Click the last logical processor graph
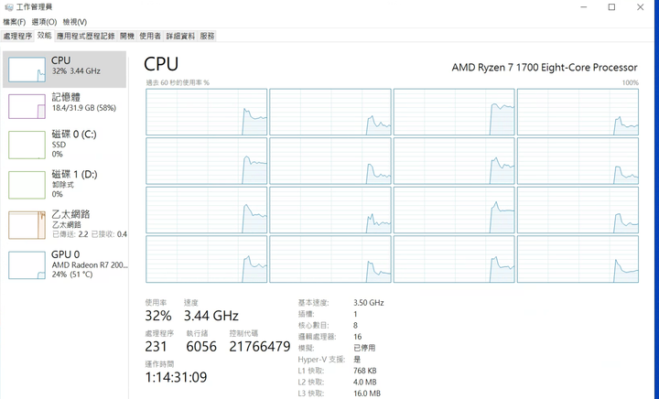This screenshot has height=399, width=659. click(578, 259)
